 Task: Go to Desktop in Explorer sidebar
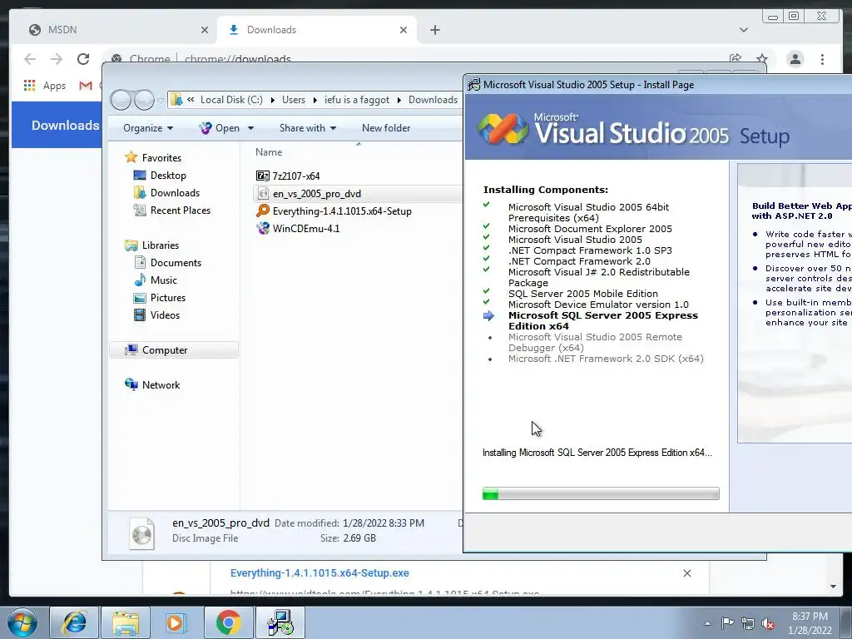coord(168,176)
